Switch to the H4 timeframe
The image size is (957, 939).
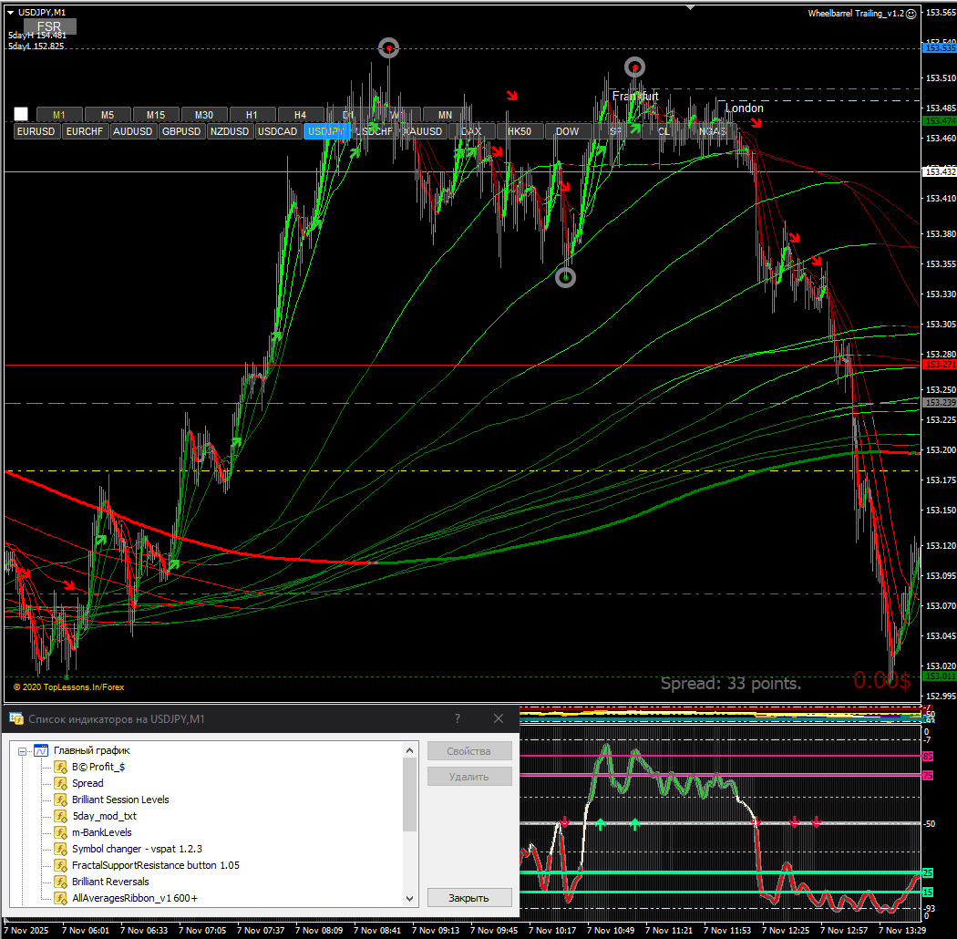pos(300,115)
